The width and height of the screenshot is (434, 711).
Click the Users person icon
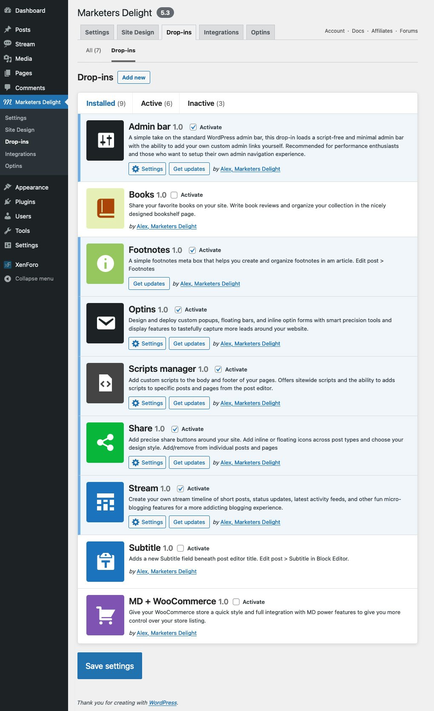point(8,216)
